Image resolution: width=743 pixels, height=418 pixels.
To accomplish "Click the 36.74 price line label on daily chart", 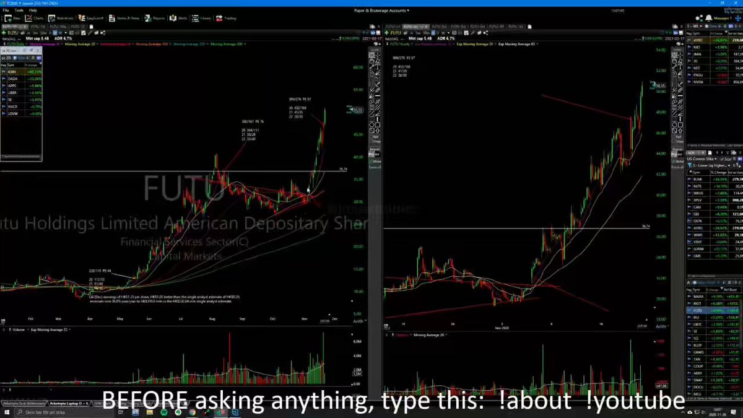I will coord(344,168).
